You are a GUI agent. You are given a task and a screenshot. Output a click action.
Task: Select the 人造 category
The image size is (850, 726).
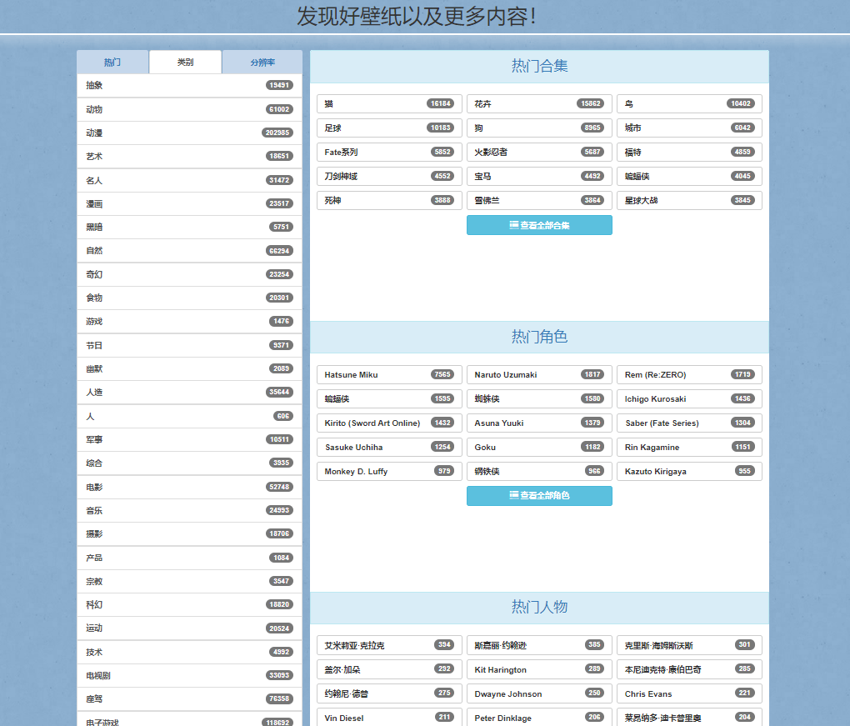[189, 392]
